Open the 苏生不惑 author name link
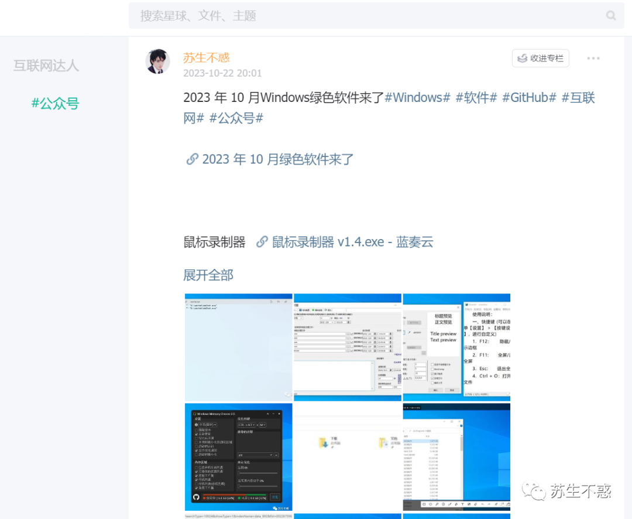The width and height of the screenshot is (632, 519). pyautogui.click(x=207, y=58)
